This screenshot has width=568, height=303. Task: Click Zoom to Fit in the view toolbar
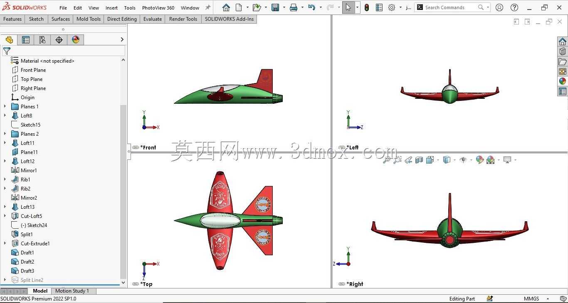click(387, 160)
